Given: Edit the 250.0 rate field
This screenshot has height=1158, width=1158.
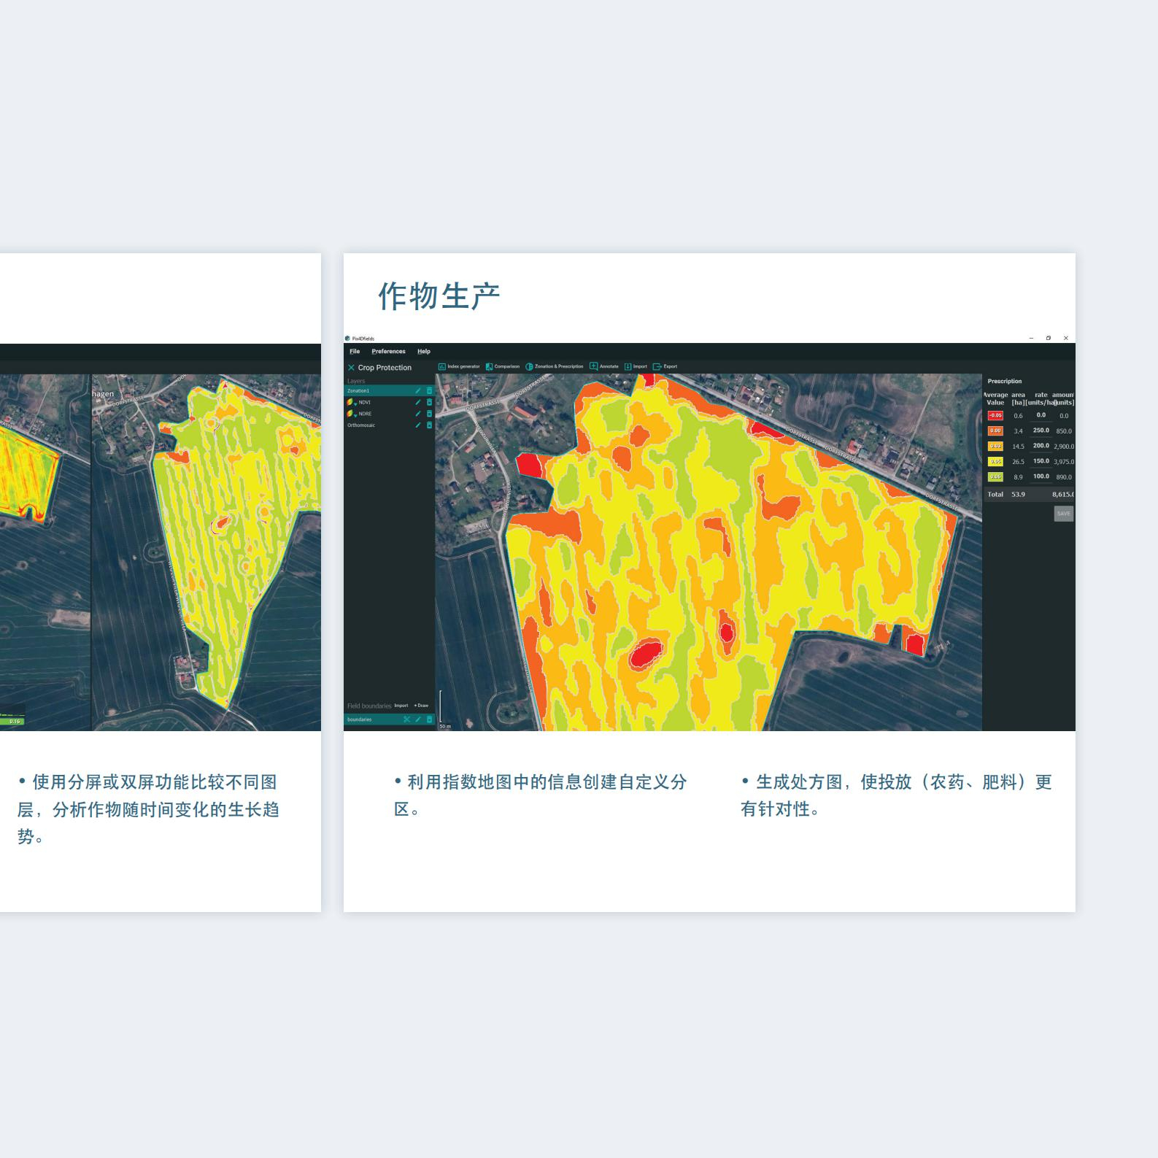Looking at the screenshot, I should click(1041, 431).
